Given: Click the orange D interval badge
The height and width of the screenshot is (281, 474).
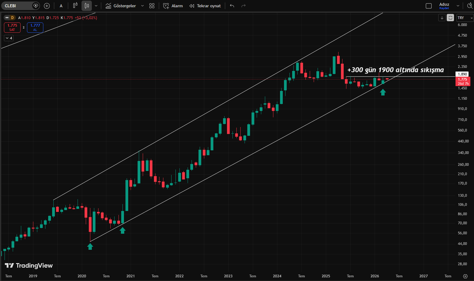Looking at the screenshot, I should click(13, 18).
